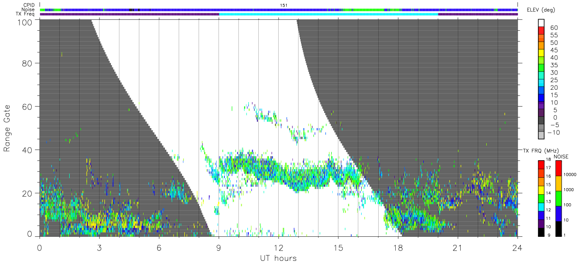The width and height of the screenshot is (582, 268).
Task: Select the 45 value on the ELEV legend
Action: (554, 50)
